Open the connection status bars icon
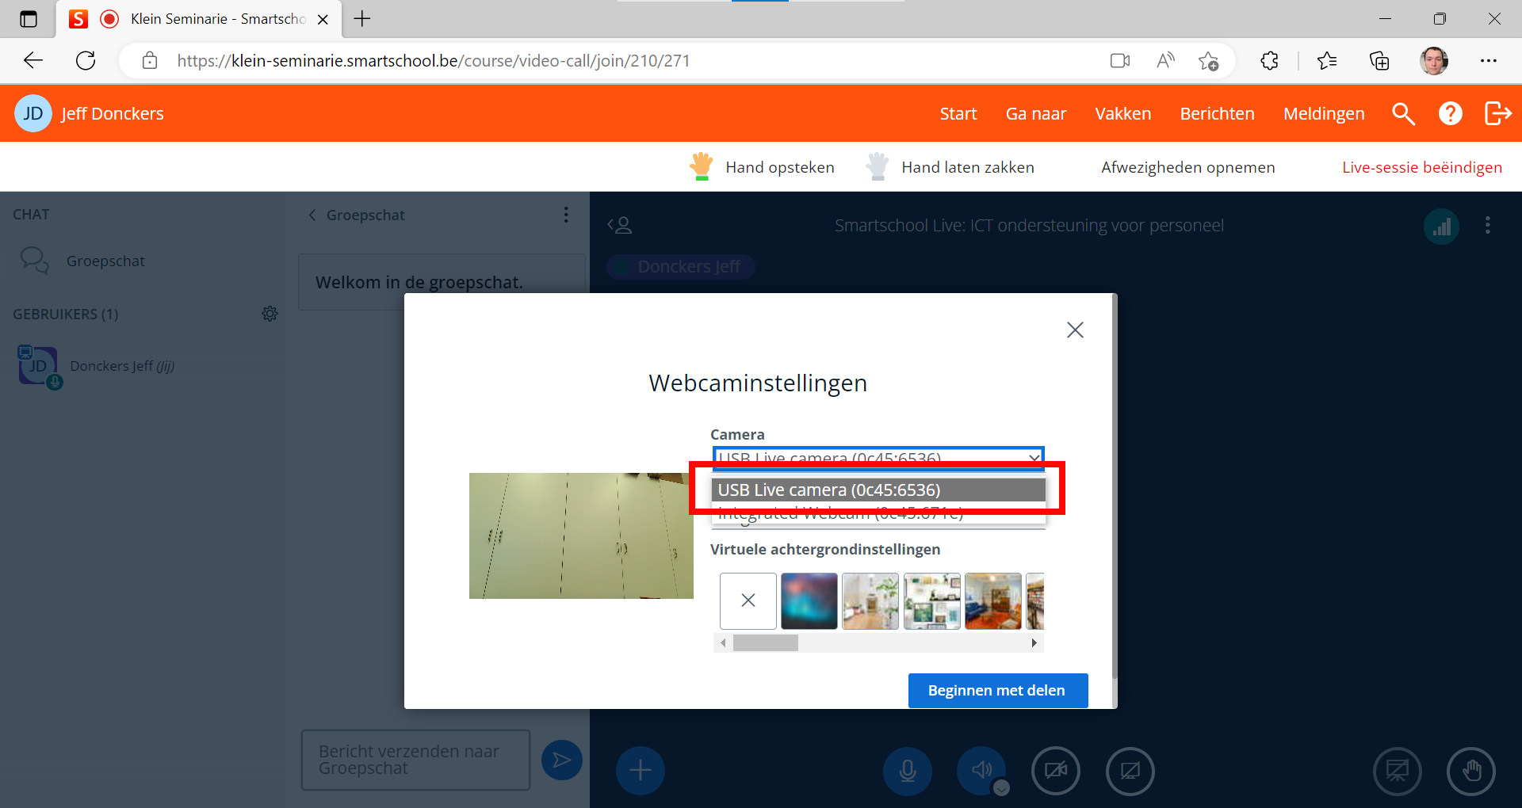This screenshot has height=808, width=1522. [x=1441, y=227]
